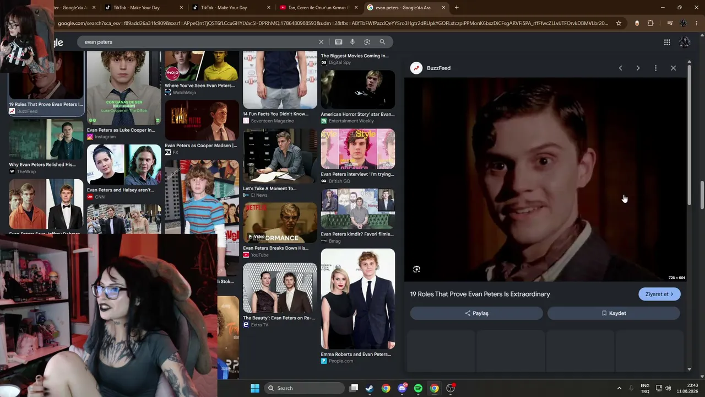Search by image with the Lens icon

coord(367,42)
